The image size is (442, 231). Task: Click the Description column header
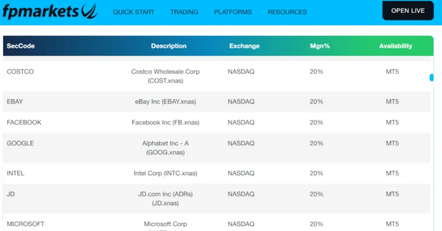(x=169, y=46)
